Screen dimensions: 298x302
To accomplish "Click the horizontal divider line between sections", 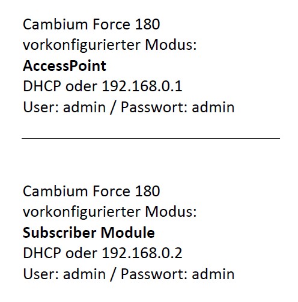I will coord(151,138).
